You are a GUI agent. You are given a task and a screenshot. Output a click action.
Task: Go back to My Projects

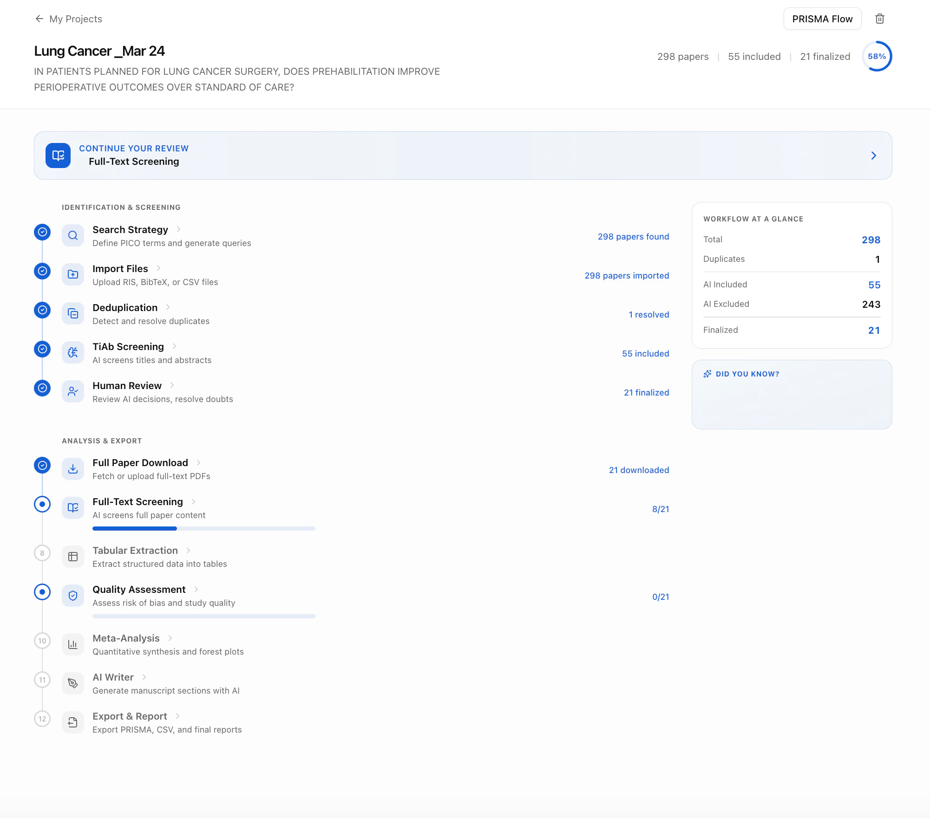[69, 19]
